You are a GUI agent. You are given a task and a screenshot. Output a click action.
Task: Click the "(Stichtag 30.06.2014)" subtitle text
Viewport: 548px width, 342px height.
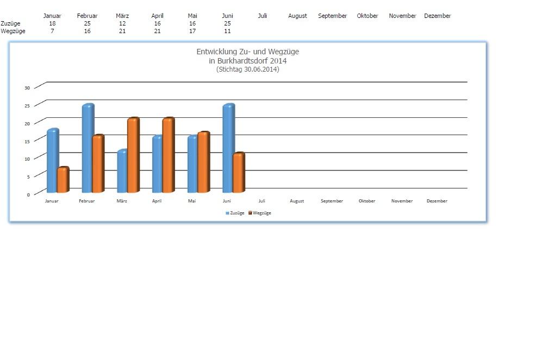pyautogui.click(x=247, y=69)
